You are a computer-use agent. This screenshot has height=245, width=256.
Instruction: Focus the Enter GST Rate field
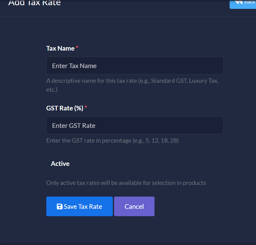click(x=135, y=125)
